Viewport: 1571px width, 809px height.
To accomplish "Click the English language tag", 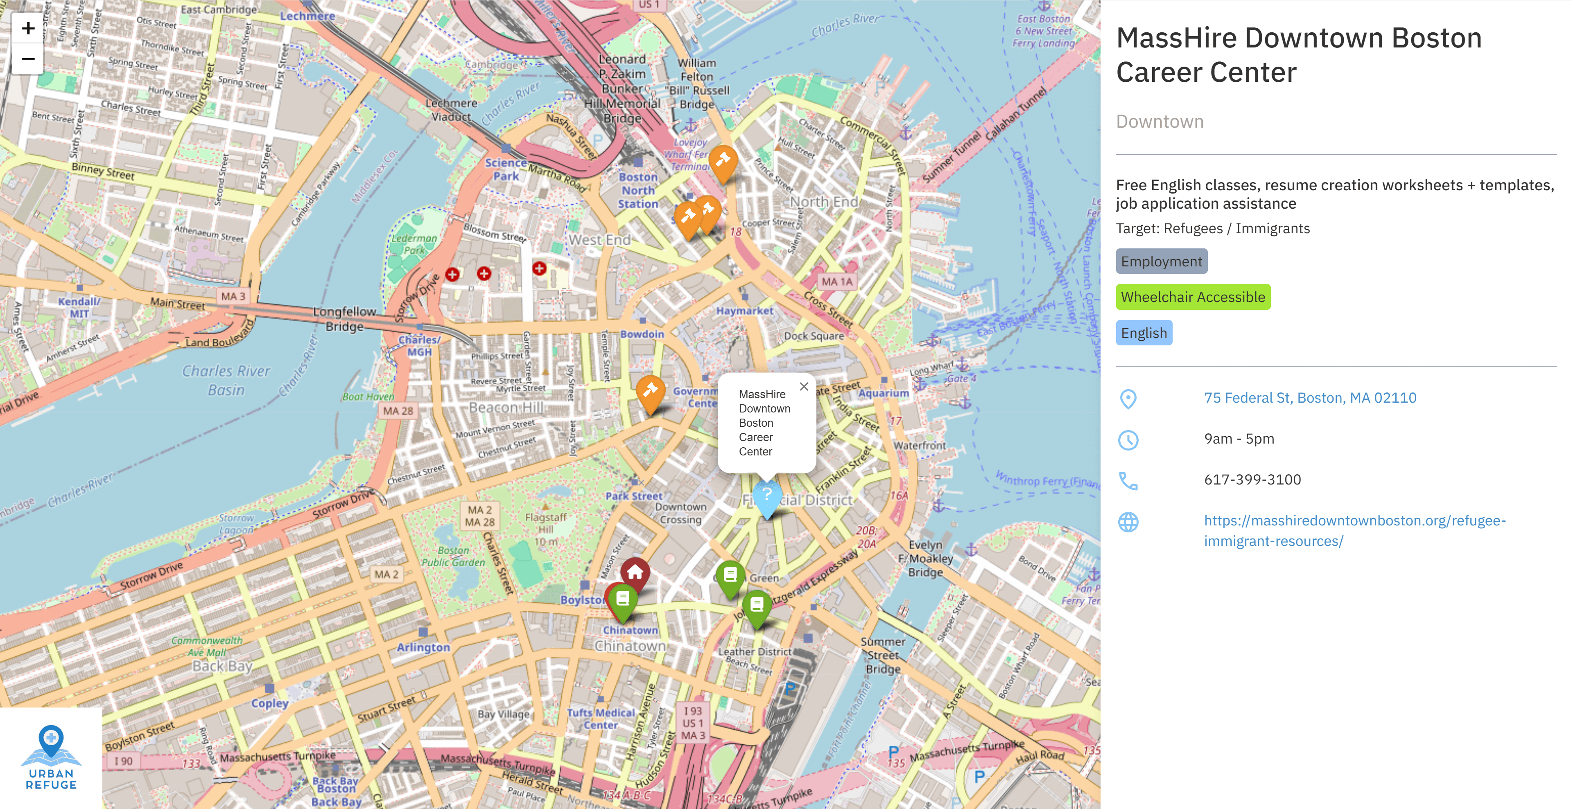I will [1144, 333].
